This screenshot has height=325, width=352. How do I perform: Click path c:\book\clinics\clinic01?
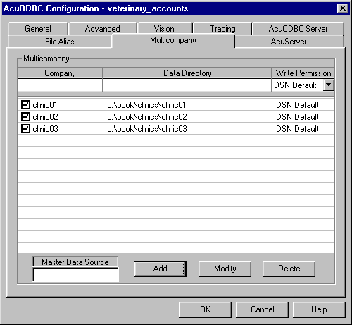[x=146, y=105]
